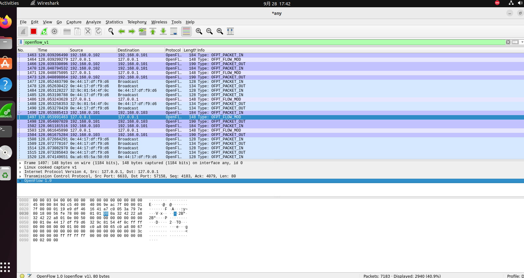
Task: Open the Telephony menu
Action: point(137,22)
